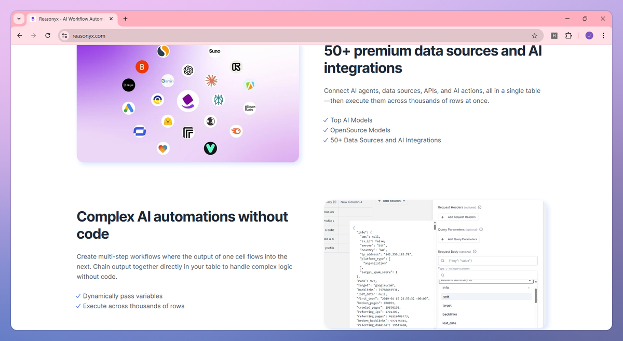Reload the reasonyx.com page
Image resolution: width=623 pixels, height=341 pixels.
click(48, 36)
